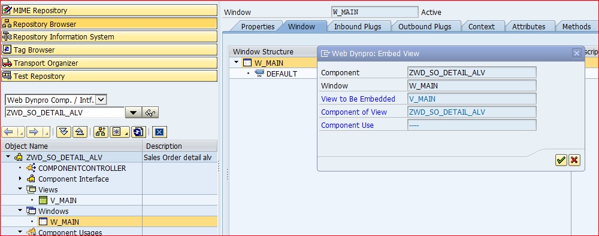This screenshot has height=236, width=599.
Task: Close the object browser with blue X icon
Action: pyautogui.click(x=159, y=132)
